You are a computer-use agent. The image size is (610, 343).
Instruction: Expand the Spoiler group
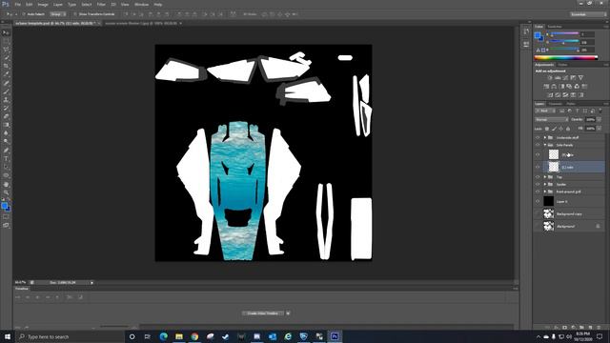[x=544, y=184]
